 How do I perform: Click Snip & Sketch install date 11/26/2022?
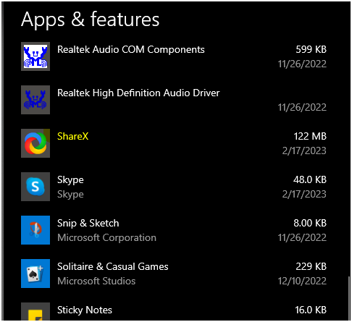(302, 238)
